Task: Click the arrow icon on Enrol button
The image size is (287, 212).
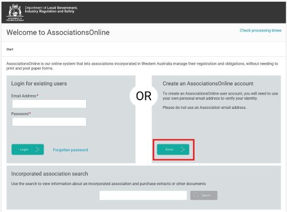Action: point(183,150)
